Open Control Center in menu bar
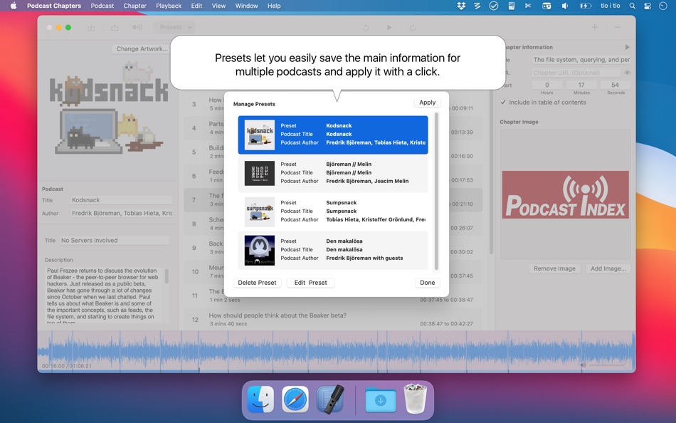676x423 pixels. [648, 6]
